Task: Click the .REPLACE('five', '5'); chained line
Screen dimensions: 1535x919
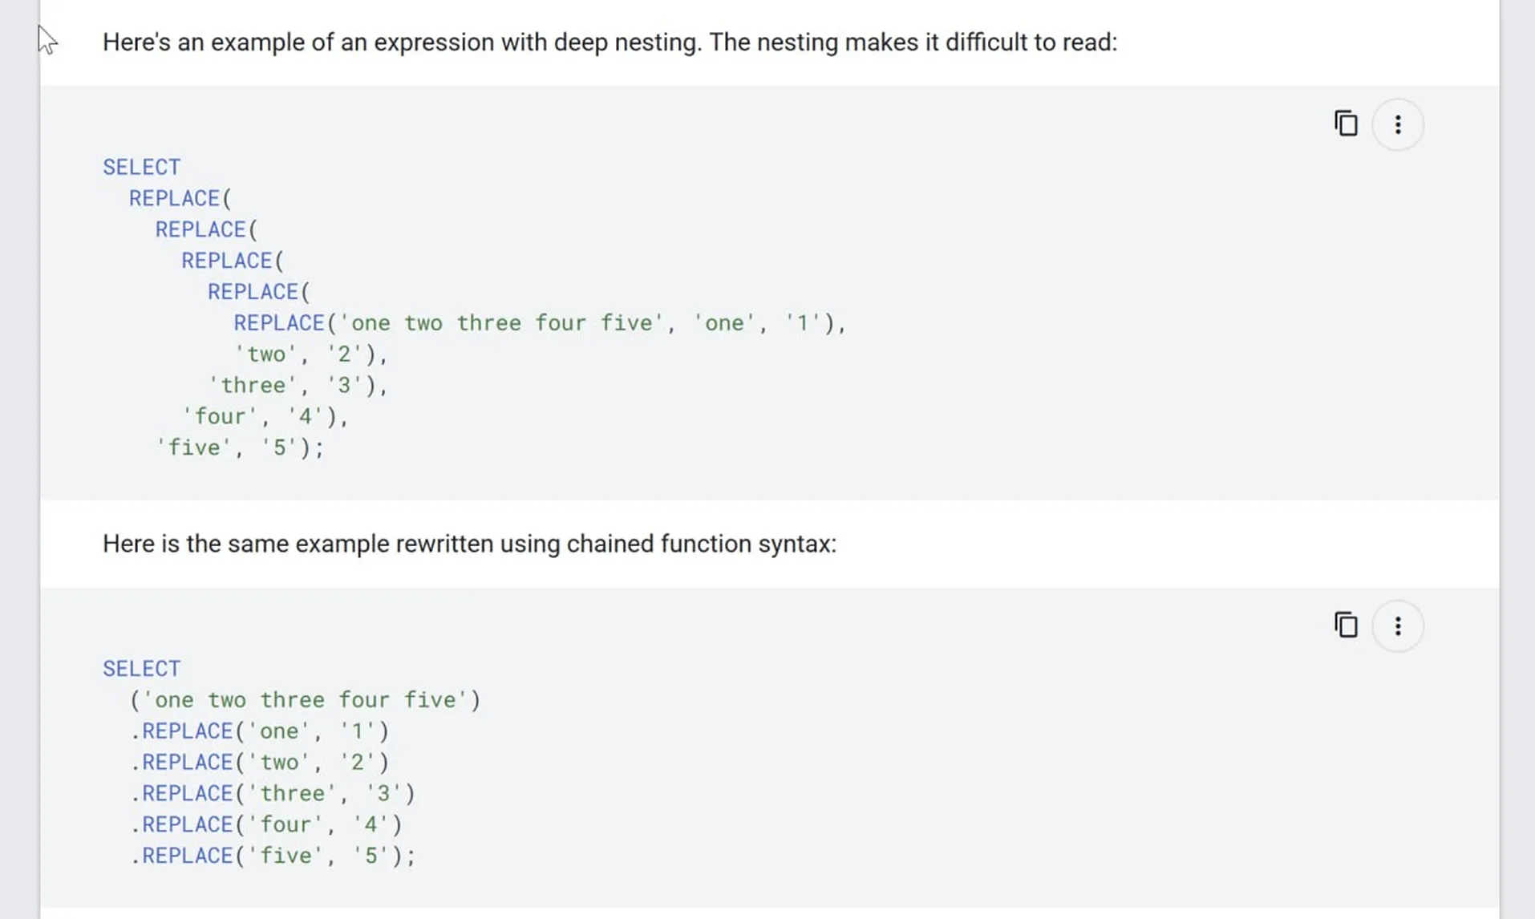Action: pyautogui.click(x=273, y=856)
